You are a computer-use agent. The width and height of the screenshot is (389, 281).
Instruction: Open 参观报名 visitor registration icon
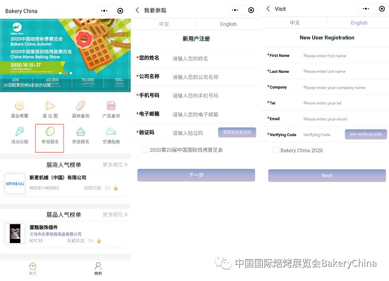(x=50, y=131)
